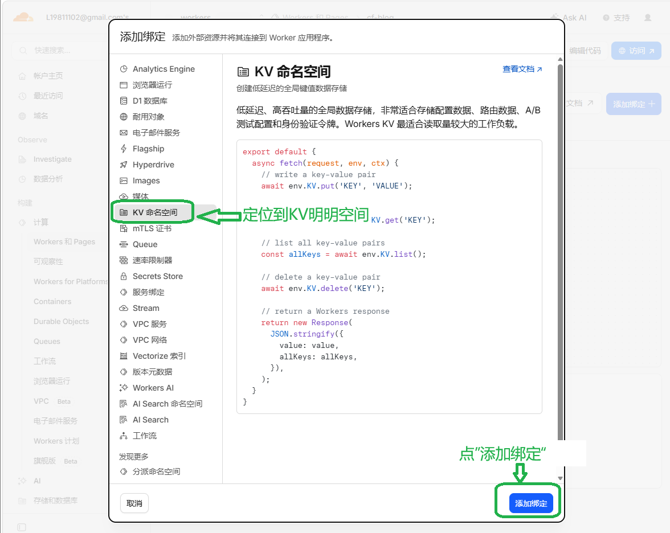Viewport: 670px width, 533px height.
Task: Click the background 访问 button
Action: click(x=636, y=50)
